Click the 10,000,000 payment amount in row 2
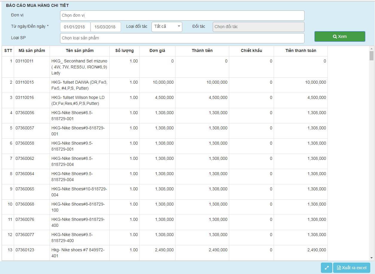This screenshot has width=375, height=274. [316, 82]
